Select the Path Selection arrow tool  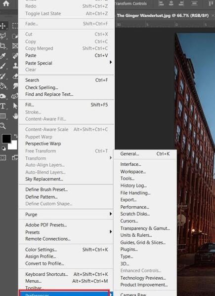[x=15, y=106]
